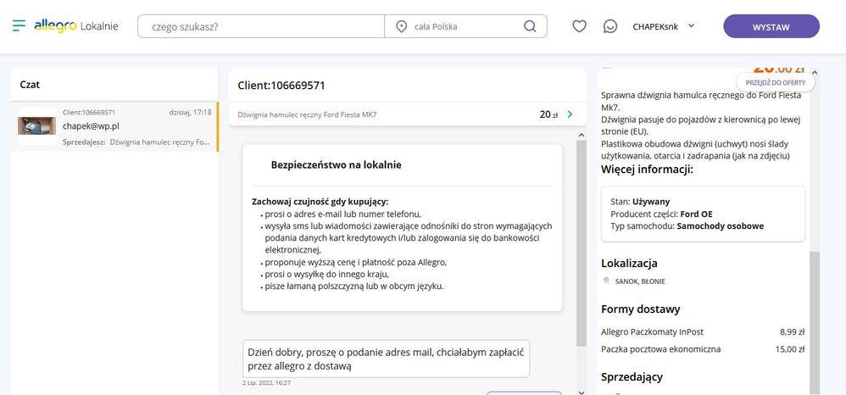The height and width of the screenshot is (395, 846).
Task: Click the '8,99 zł' delivery price
Action: 792,332
